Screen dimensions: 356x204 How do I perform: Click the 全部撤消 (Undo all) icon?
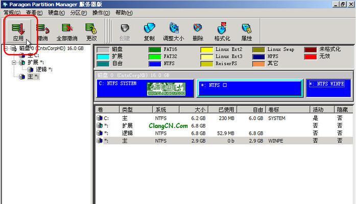coord(67,29)
